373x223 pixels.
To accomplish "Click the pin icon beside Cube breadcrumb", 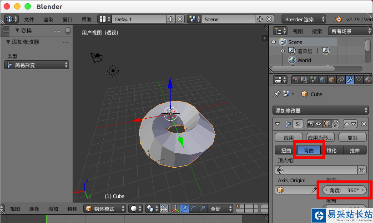I will [x=277, y=94].
